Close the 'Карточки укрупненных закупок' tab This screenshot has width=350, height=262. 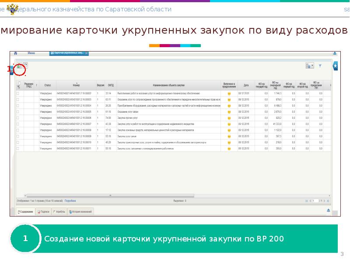pyautogui.click(x=87, y=53)
